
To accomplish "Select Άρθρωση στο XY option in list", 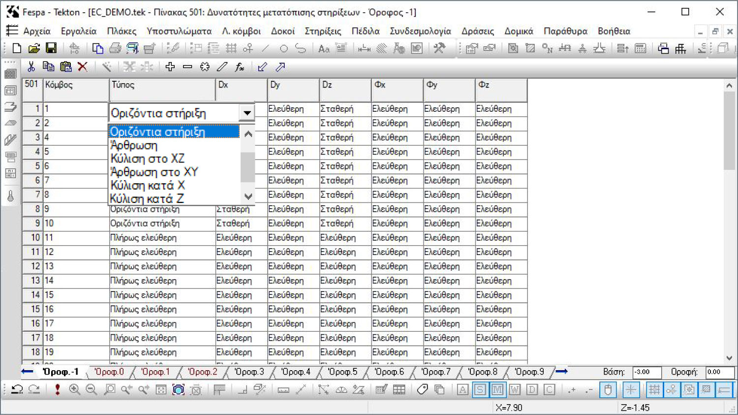I will point(154,172).
